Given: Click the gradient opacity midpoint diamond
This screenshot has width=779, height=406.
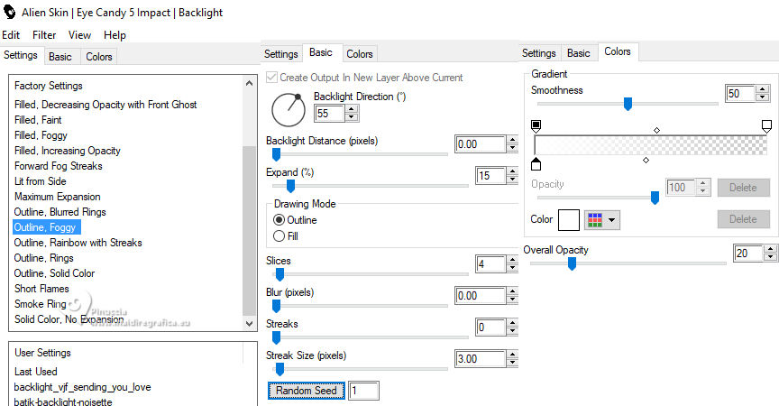Looking at the screenshot, I should point(656,131).
